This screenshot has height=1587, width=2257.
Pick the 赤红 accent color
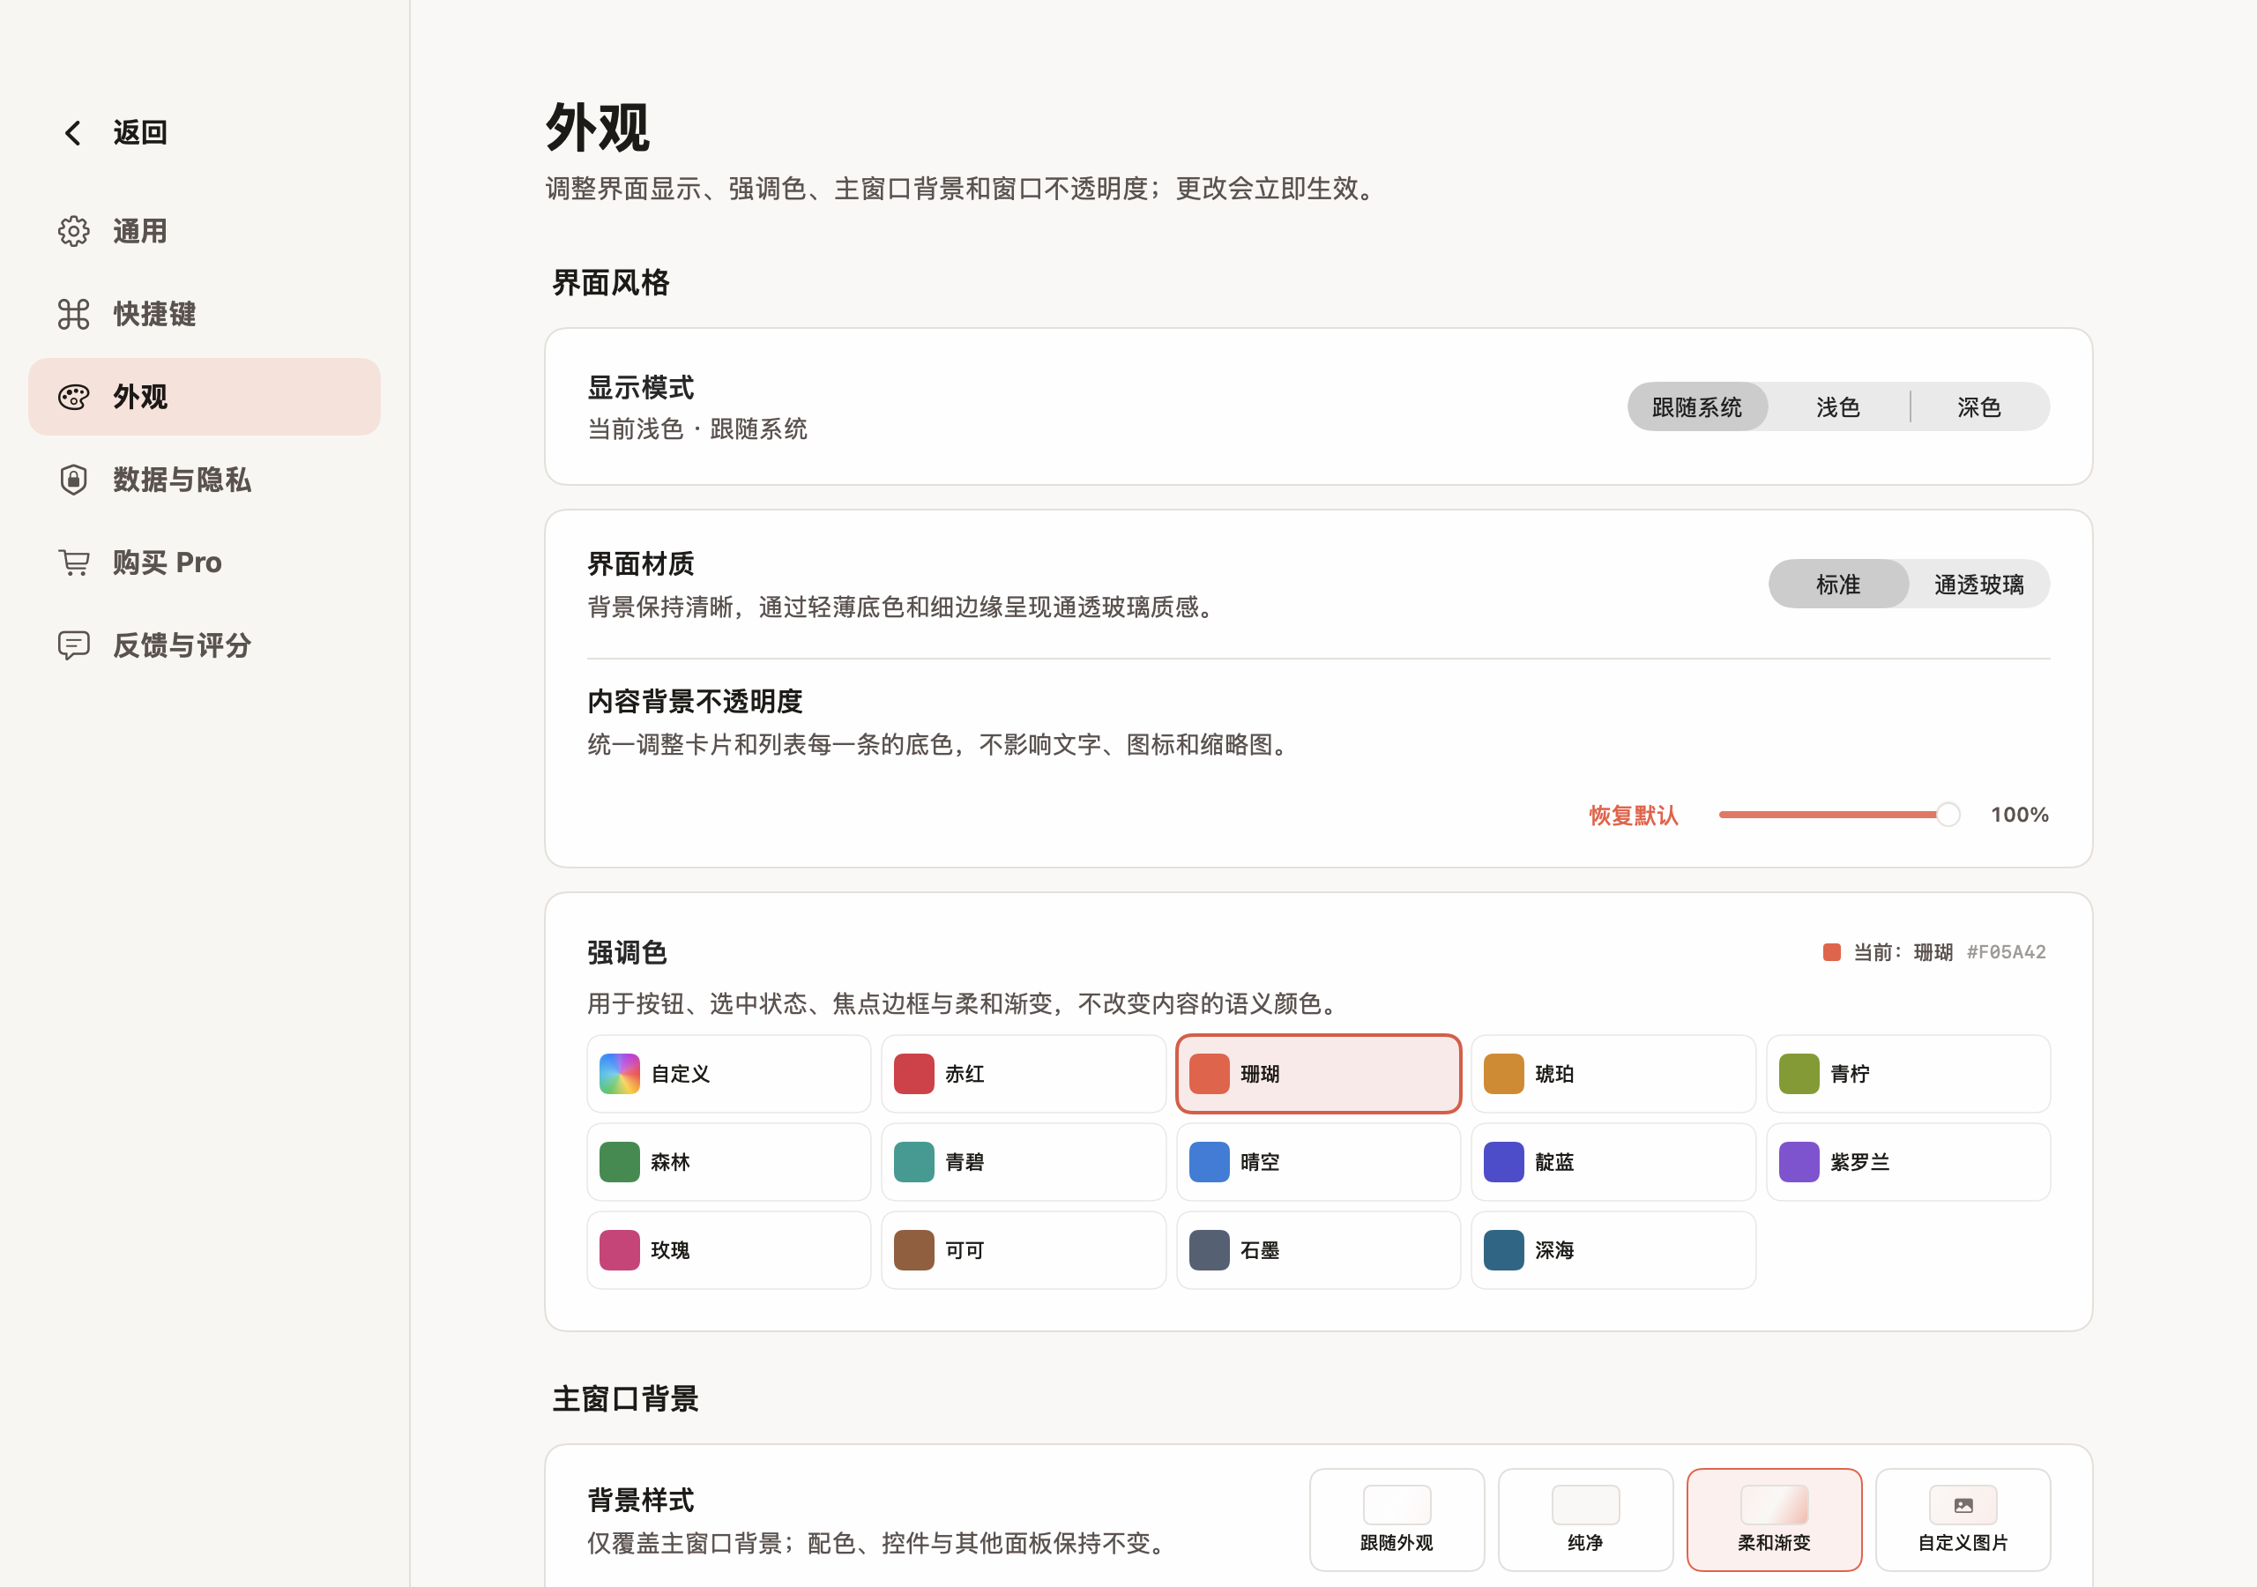coord(1024,1074)
